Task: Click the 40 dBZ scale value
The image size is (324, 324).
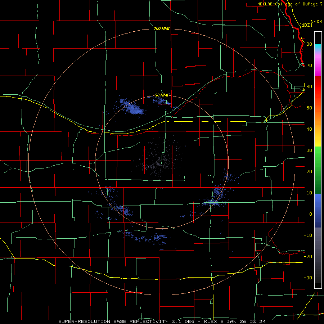Action: 309,129
